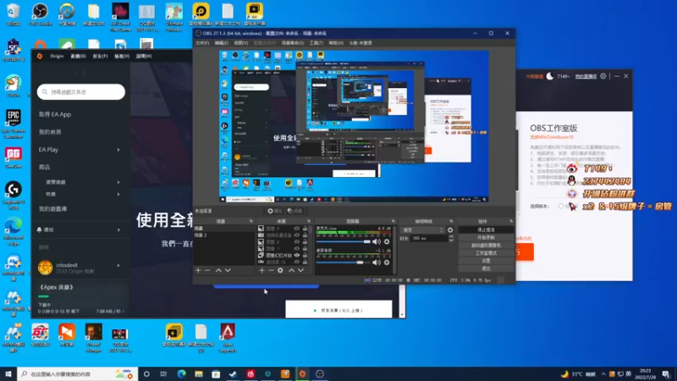Click the Origin logo in Origin window

pyautogui.click(x=40, y=56)
